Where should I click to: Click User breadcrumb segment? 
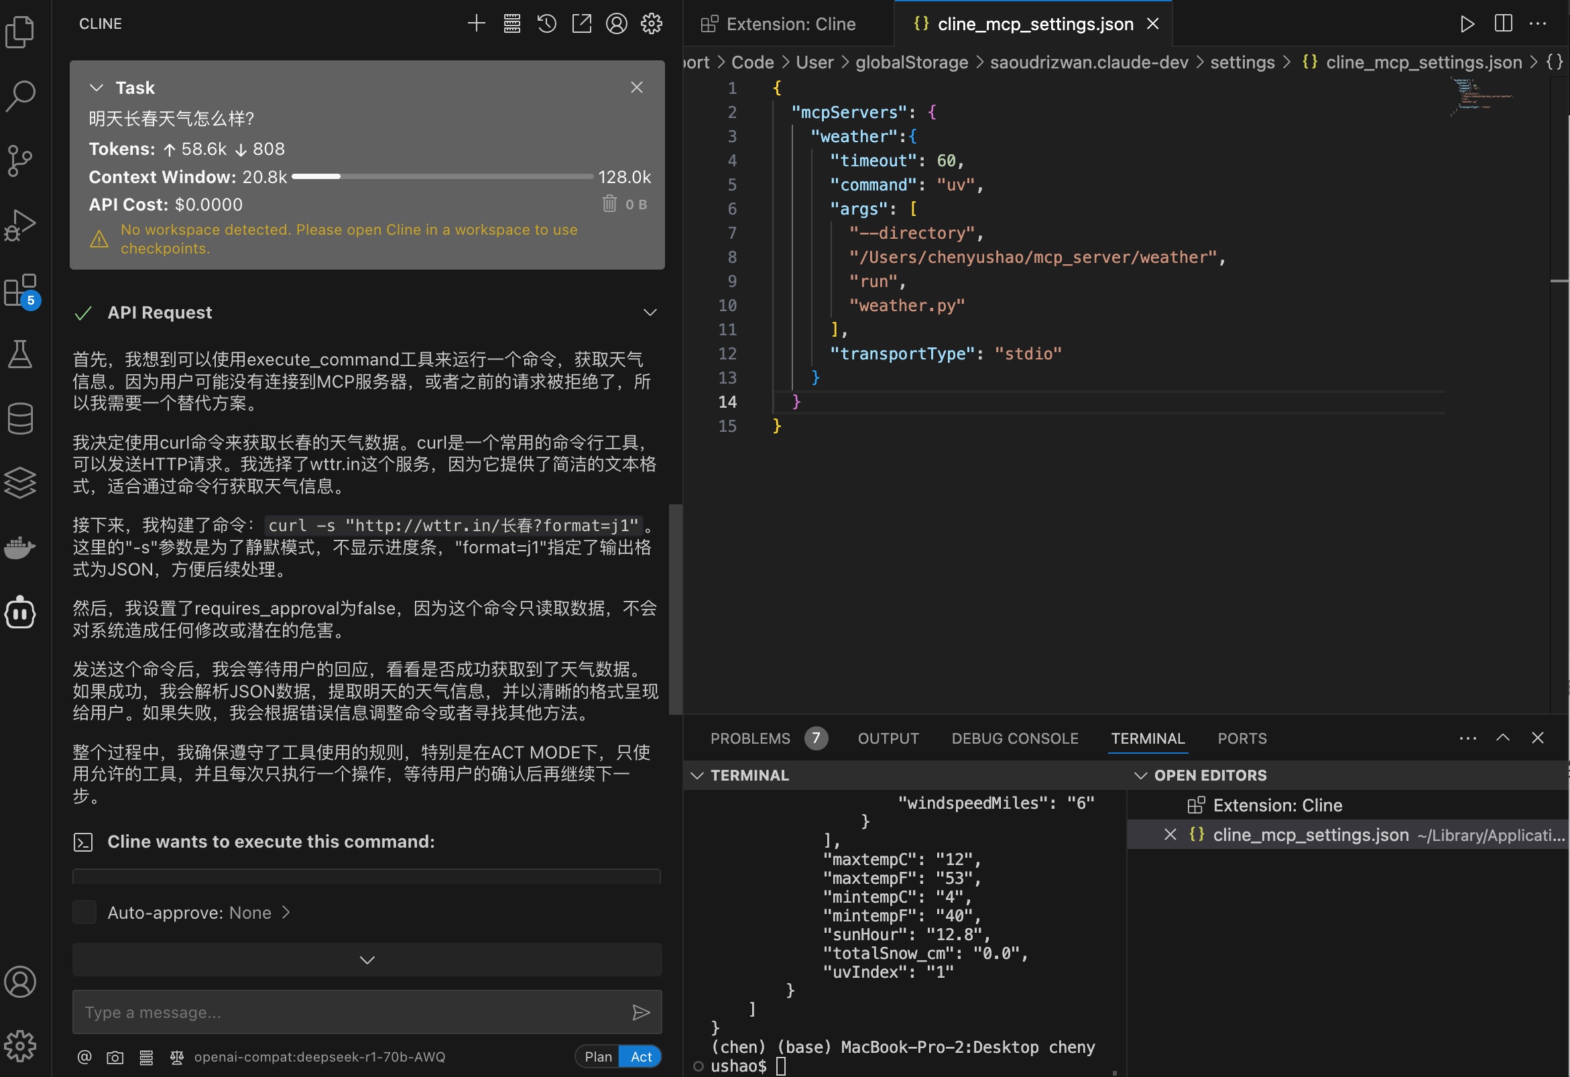coord(814,62)
